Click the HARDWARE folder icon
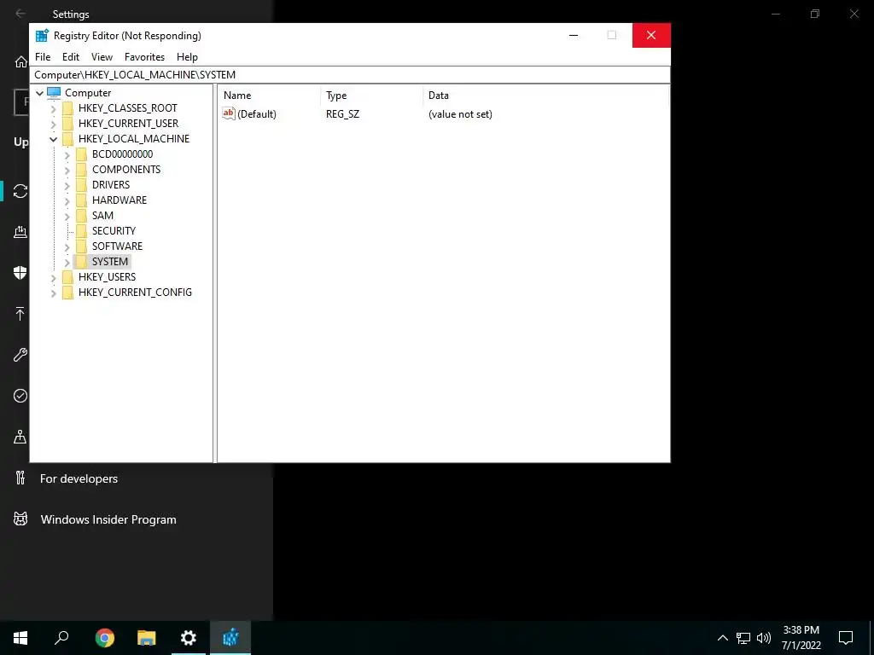This screenshot has width=874, height=655. [x=81, y=200]
